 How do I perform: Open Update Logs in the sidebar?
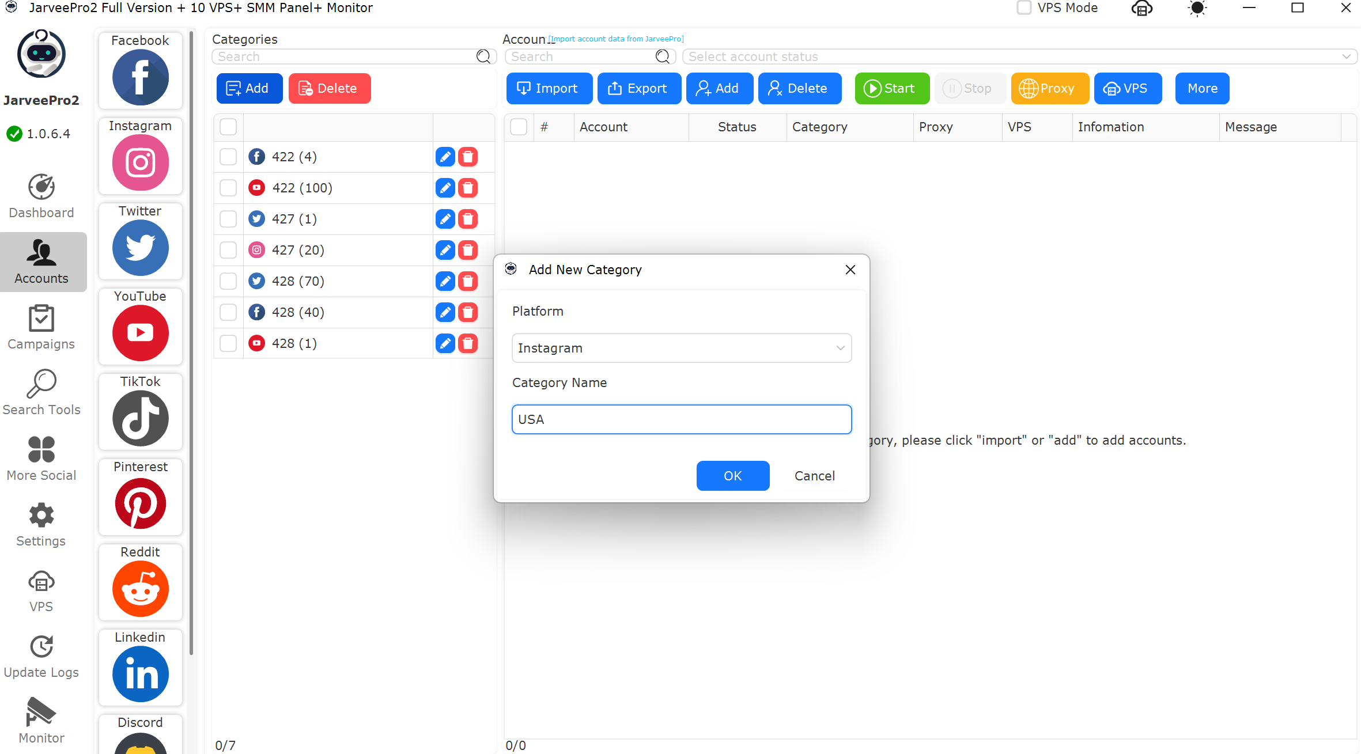point(41,656)
